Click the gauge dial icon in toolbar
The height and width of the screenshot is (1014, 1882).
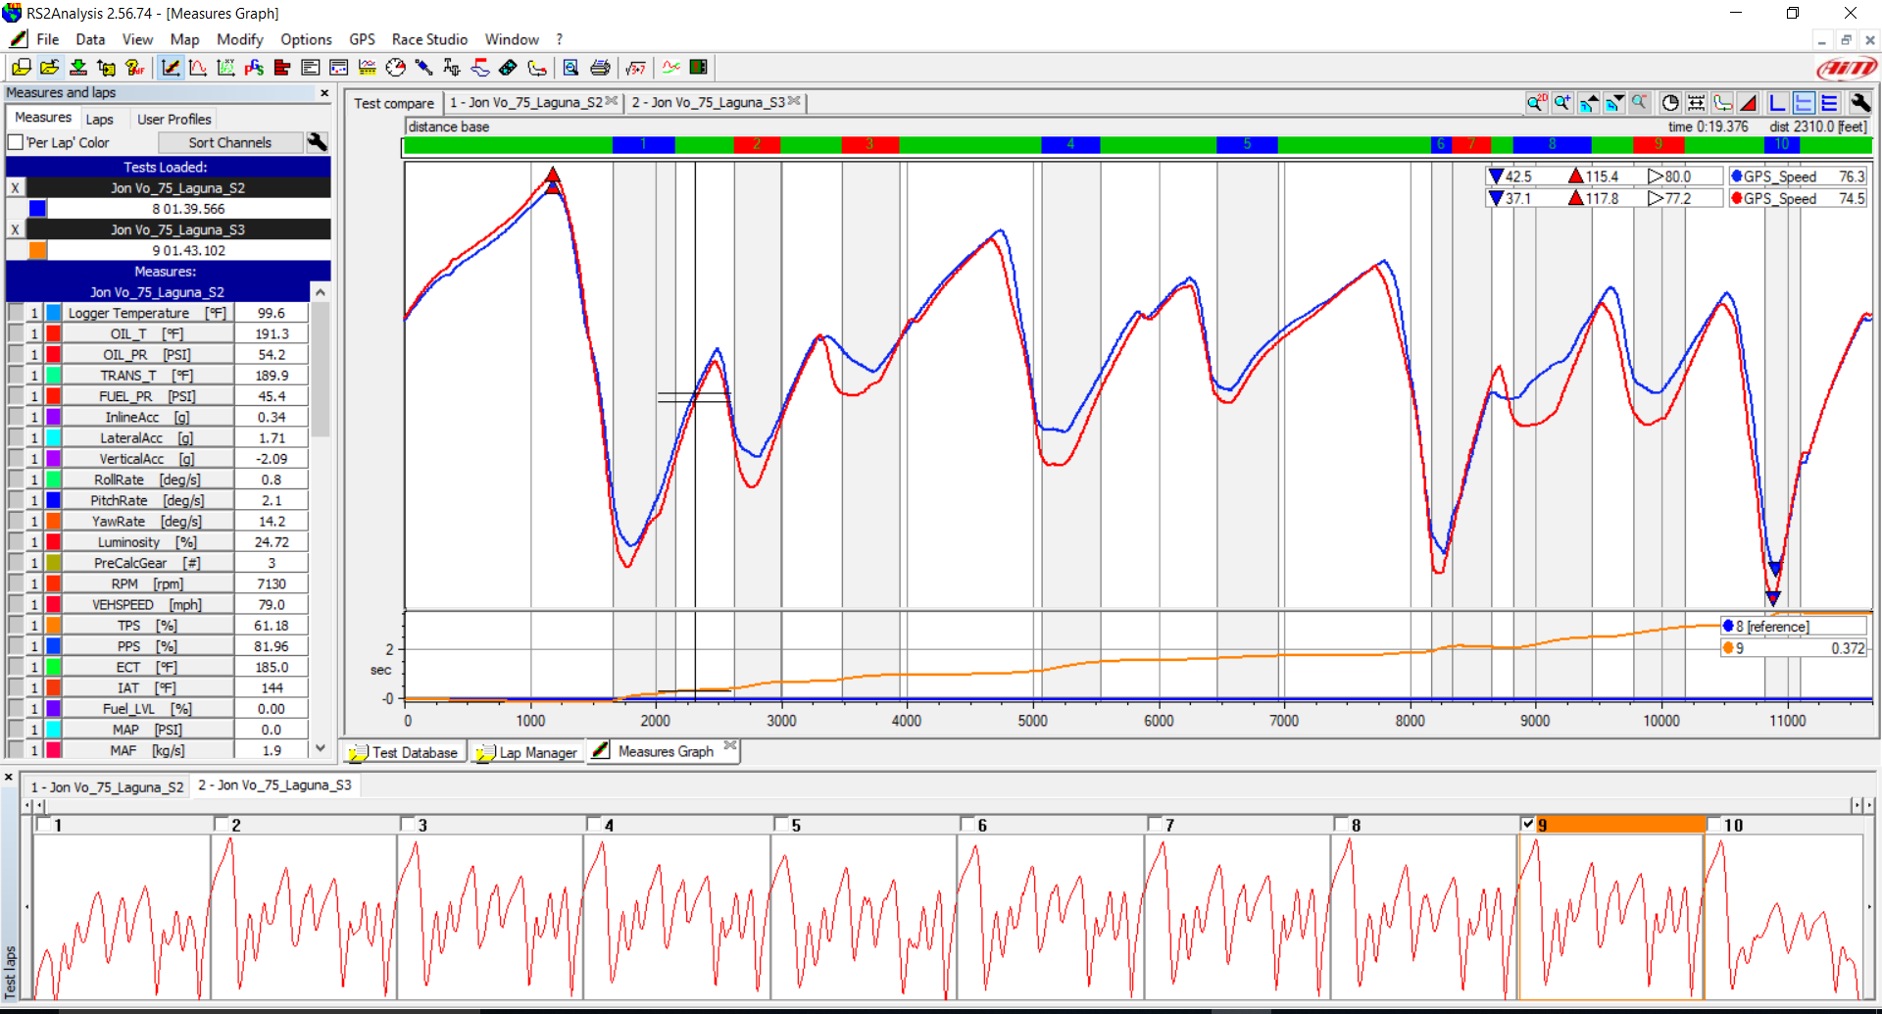pyautogui.click(x=395, y=68)
